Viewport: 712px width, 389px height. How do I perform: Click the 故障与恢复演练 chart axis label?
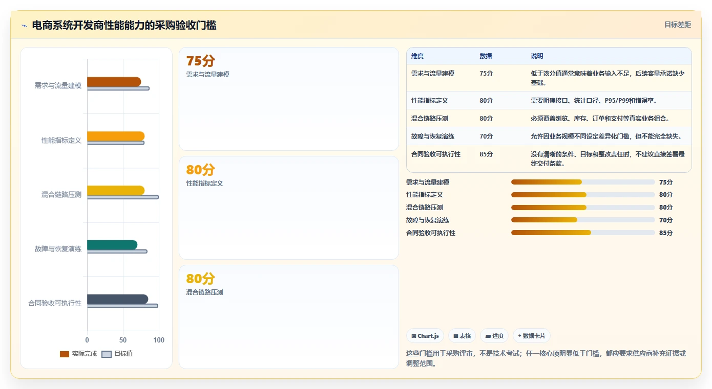(58, 249)
